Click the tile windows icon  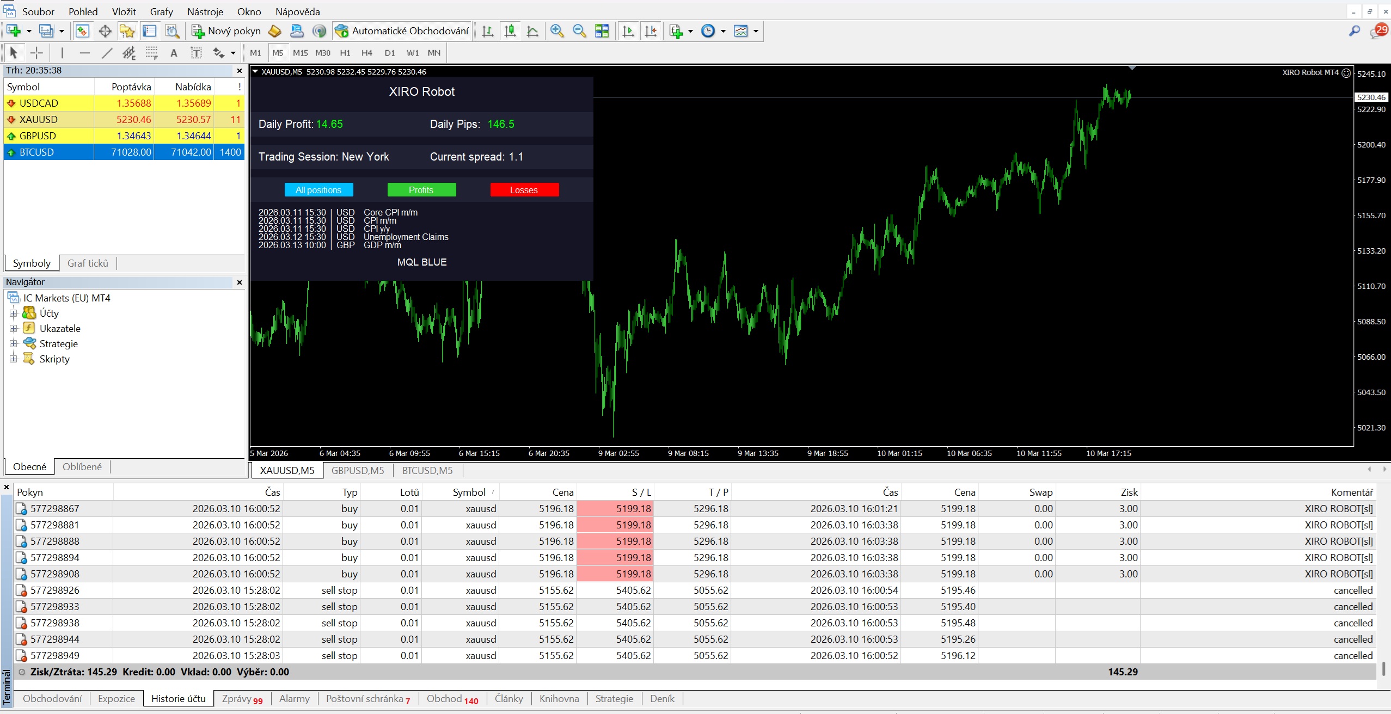click(x=602, y=31)
